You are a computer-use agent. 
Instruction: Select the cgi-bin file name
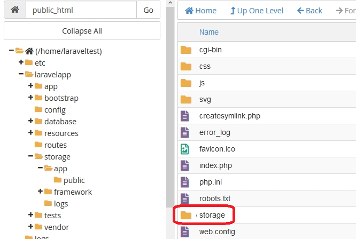[x=211, y=50]
